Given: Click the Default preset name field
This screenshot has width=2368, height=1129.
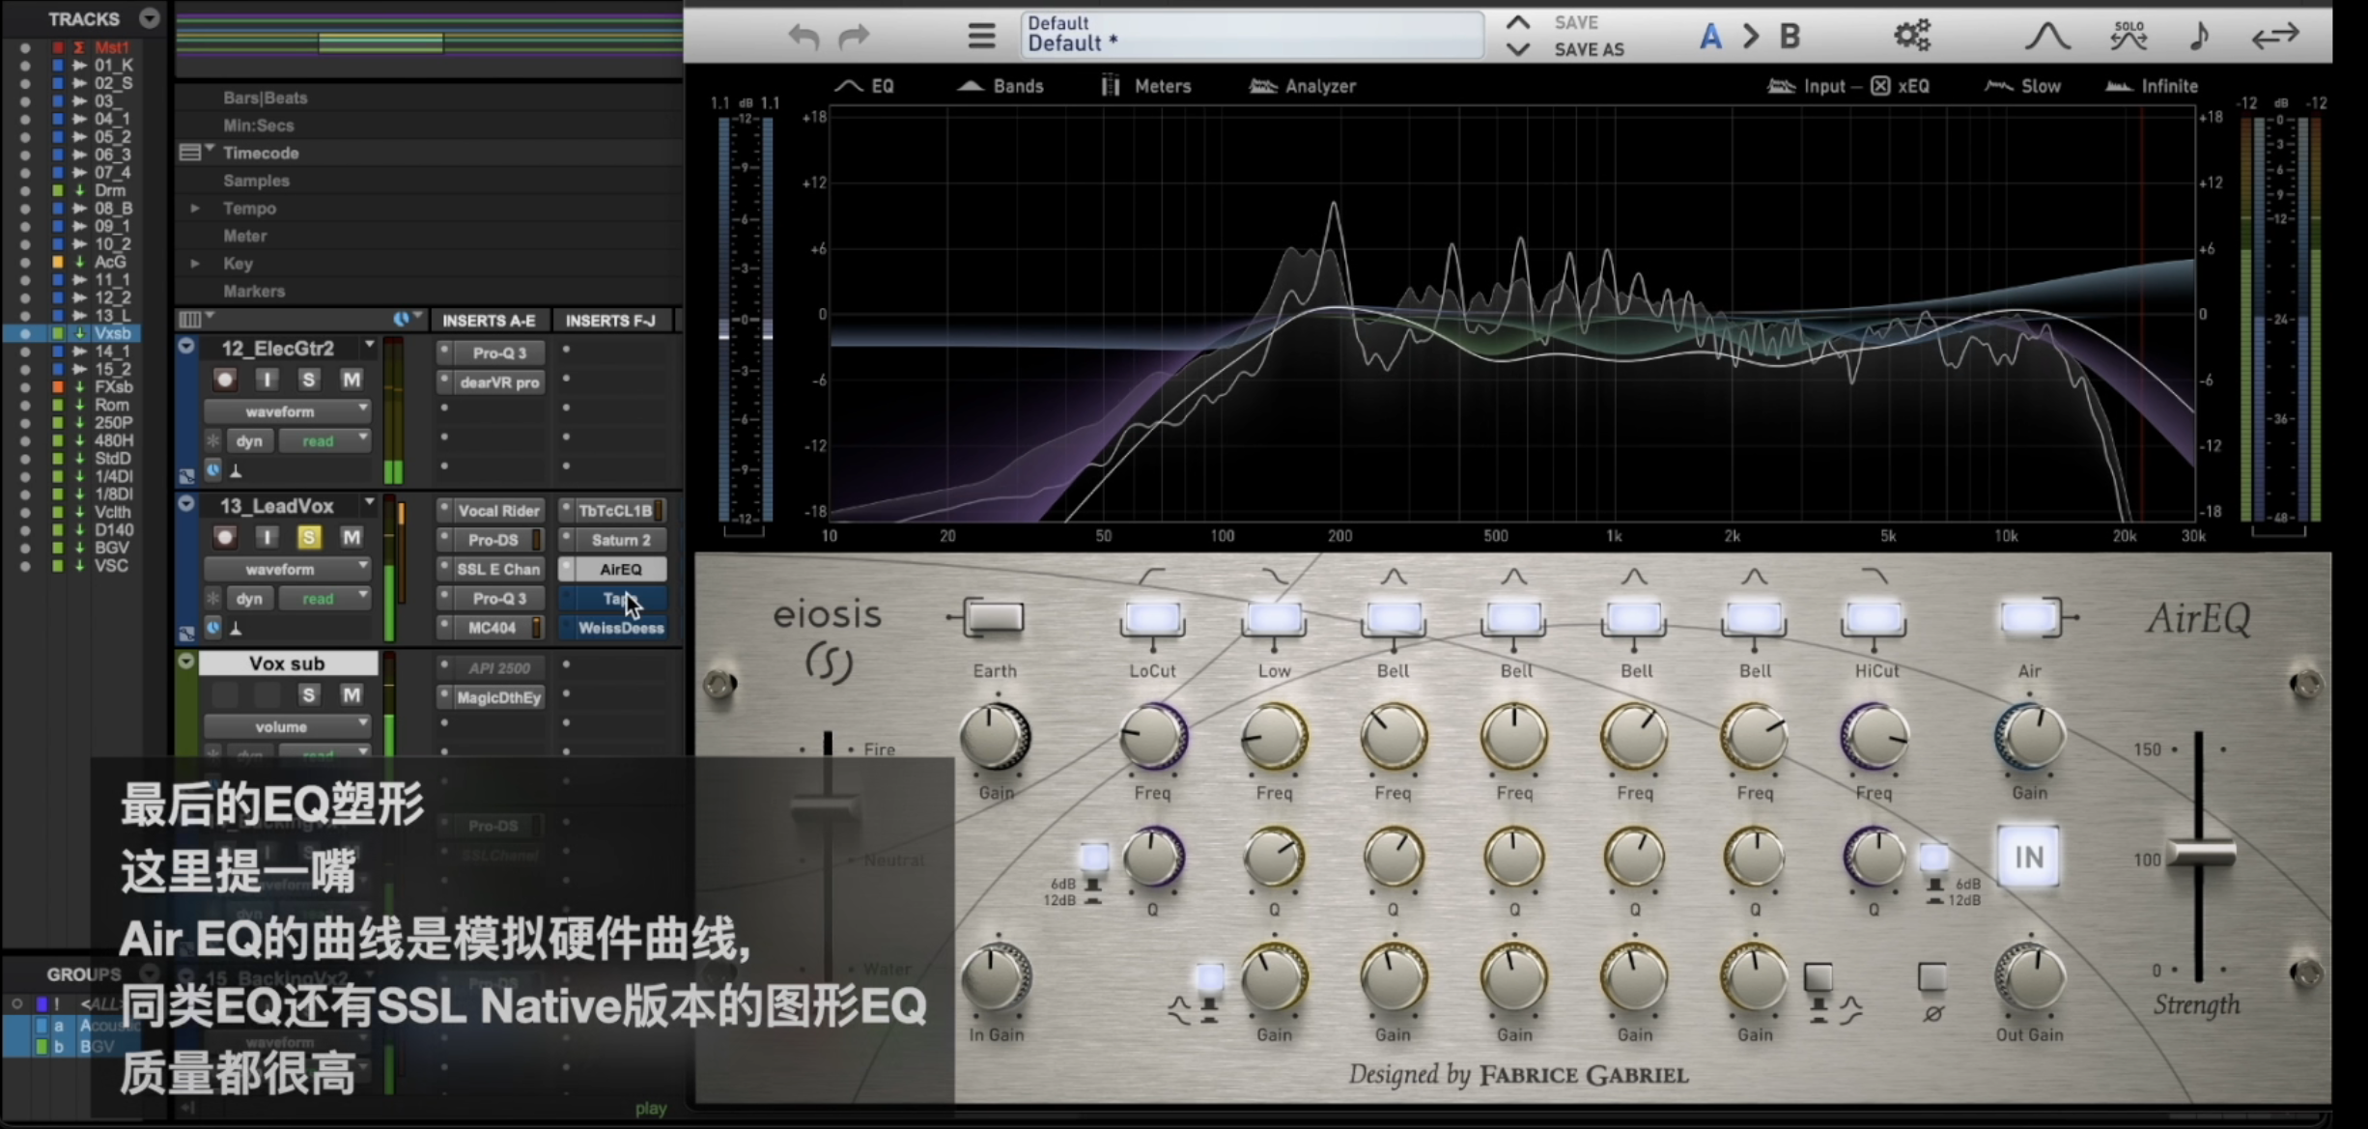Looking at the screenshot, I should point(1251,35).
